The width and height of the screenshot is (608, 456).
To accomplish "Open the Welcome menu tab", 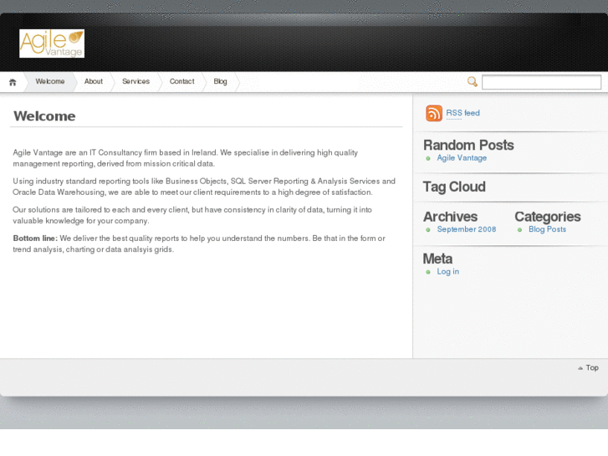I will (50, 81).
